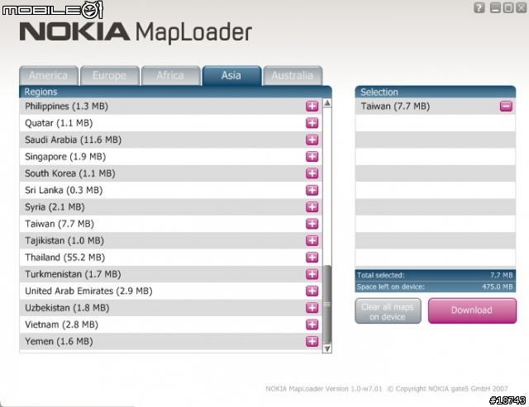Add South Korea map using plus icon

(x=312, y=173)
